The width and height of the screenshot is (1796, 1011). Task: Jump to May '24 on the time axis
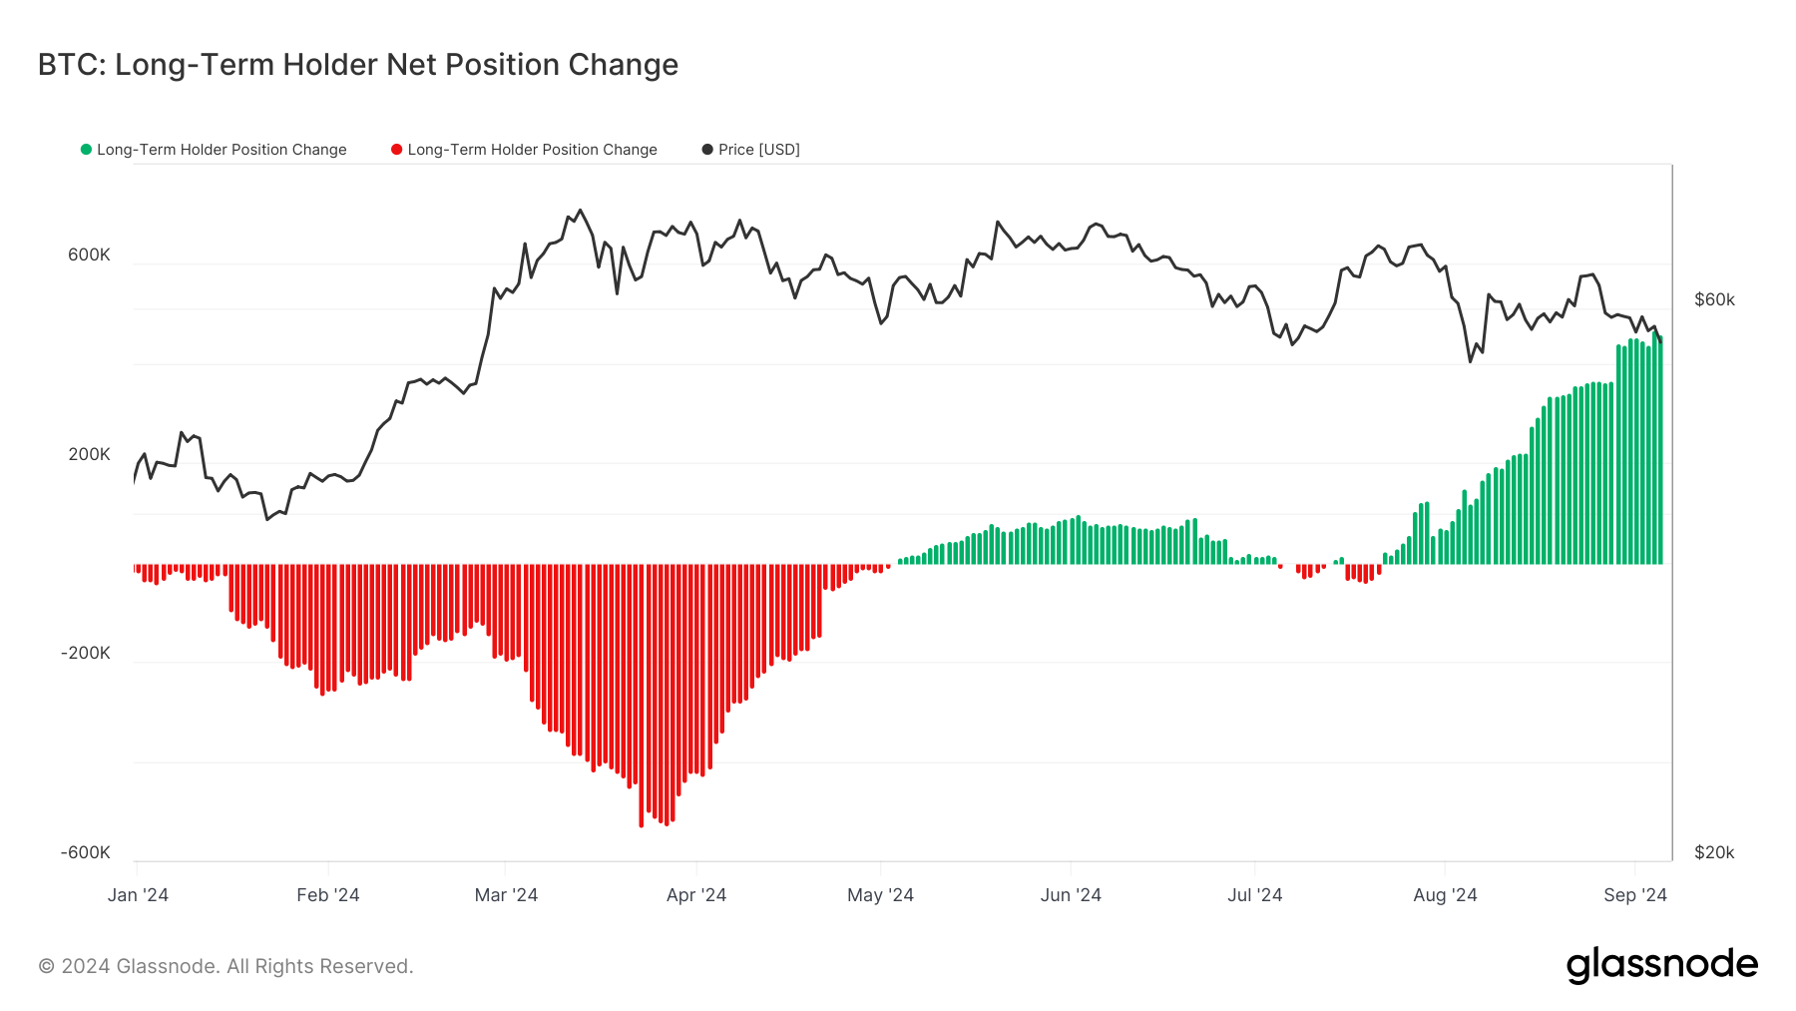[x=880, y=895]
